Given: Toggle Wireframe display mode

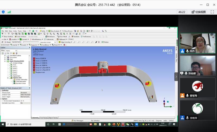Looking at the screenshot, I should click(50, 37).
